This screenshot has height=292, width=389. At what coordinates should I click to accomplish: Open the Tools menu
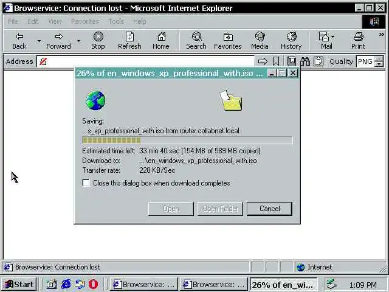pos(116,22)
